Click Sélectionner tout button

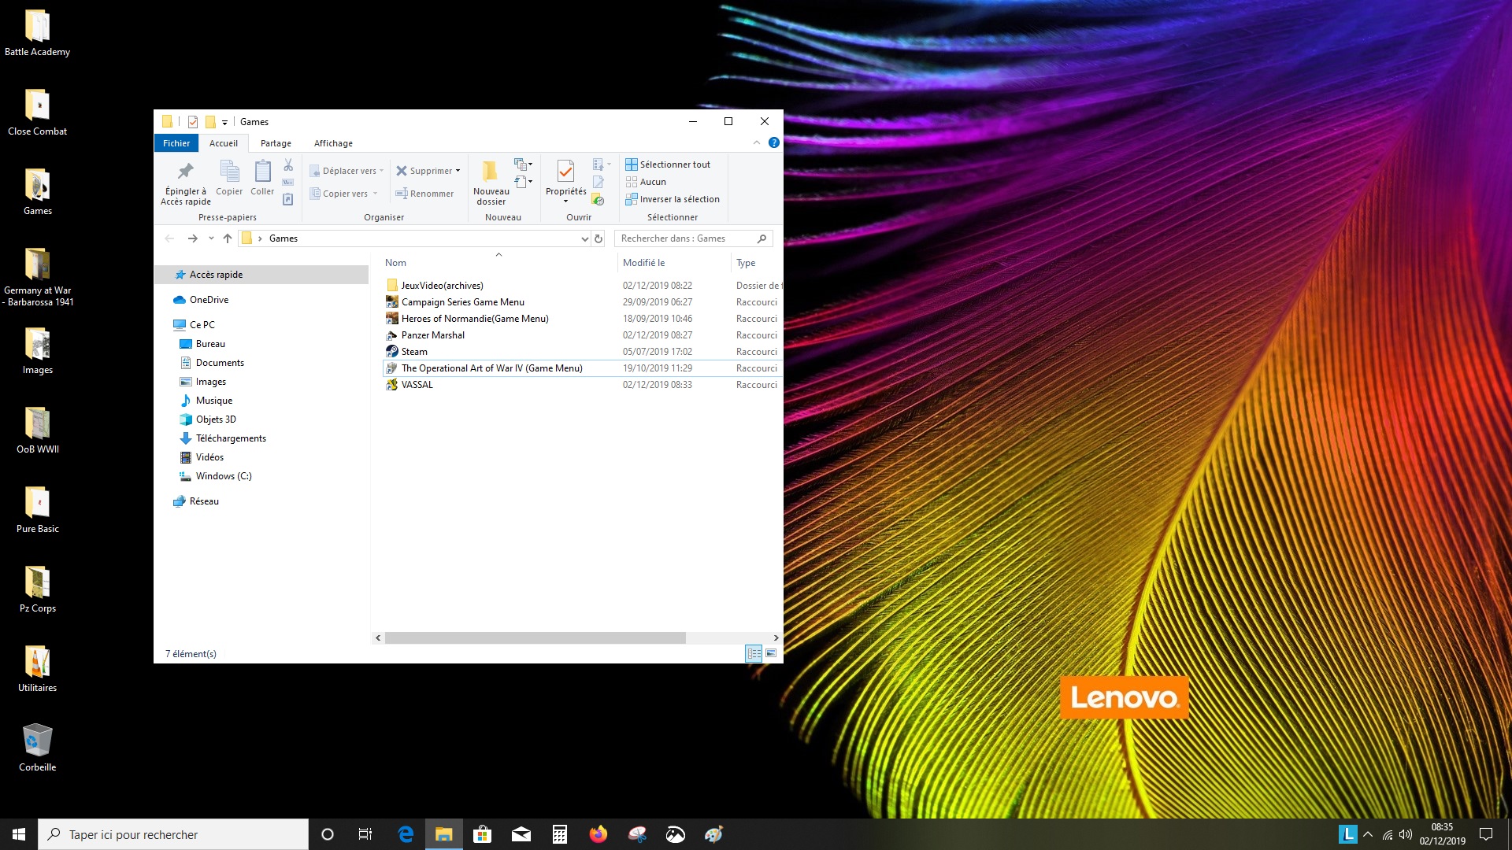668,164
